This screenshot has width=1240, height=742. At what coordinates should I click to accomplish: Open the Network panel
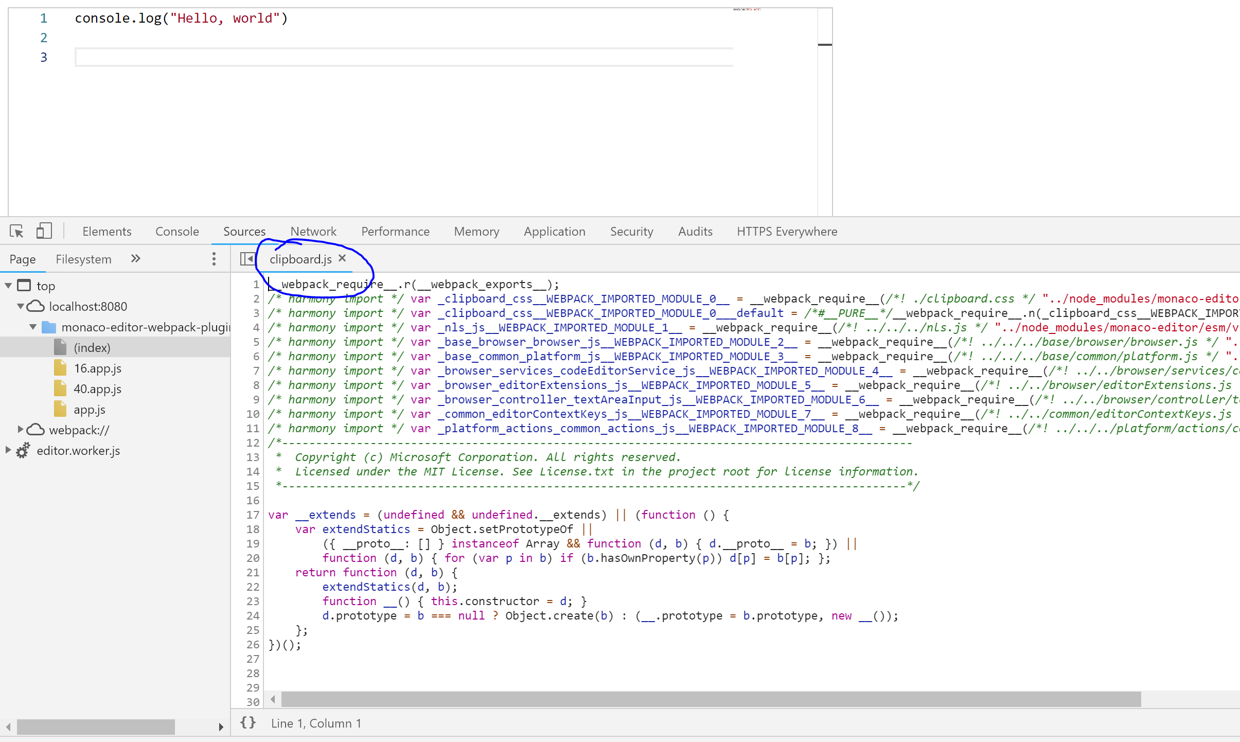click(x=313, y=231)
